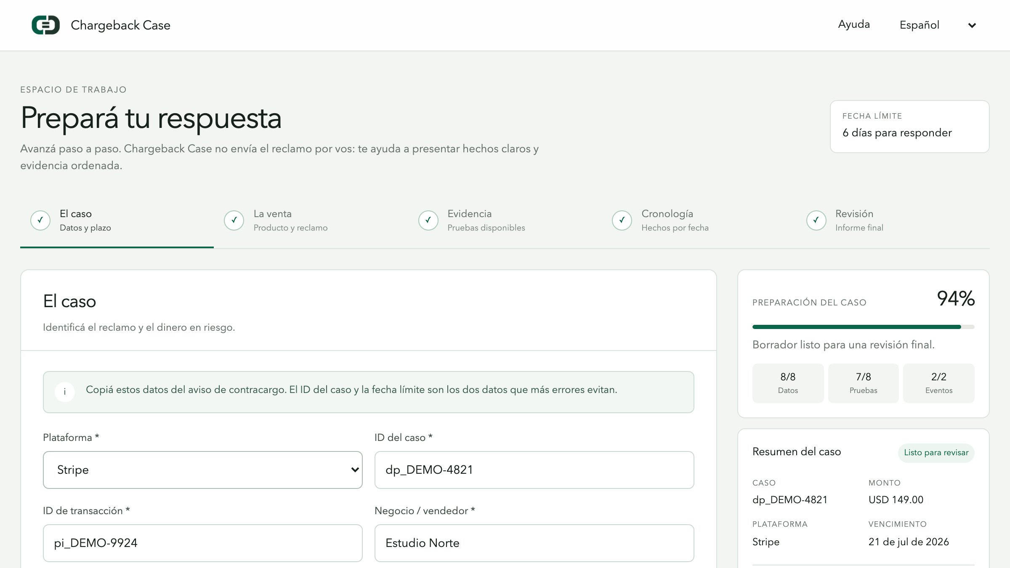
Task: Select the Revisión tab
Action: tap(893, 220)
